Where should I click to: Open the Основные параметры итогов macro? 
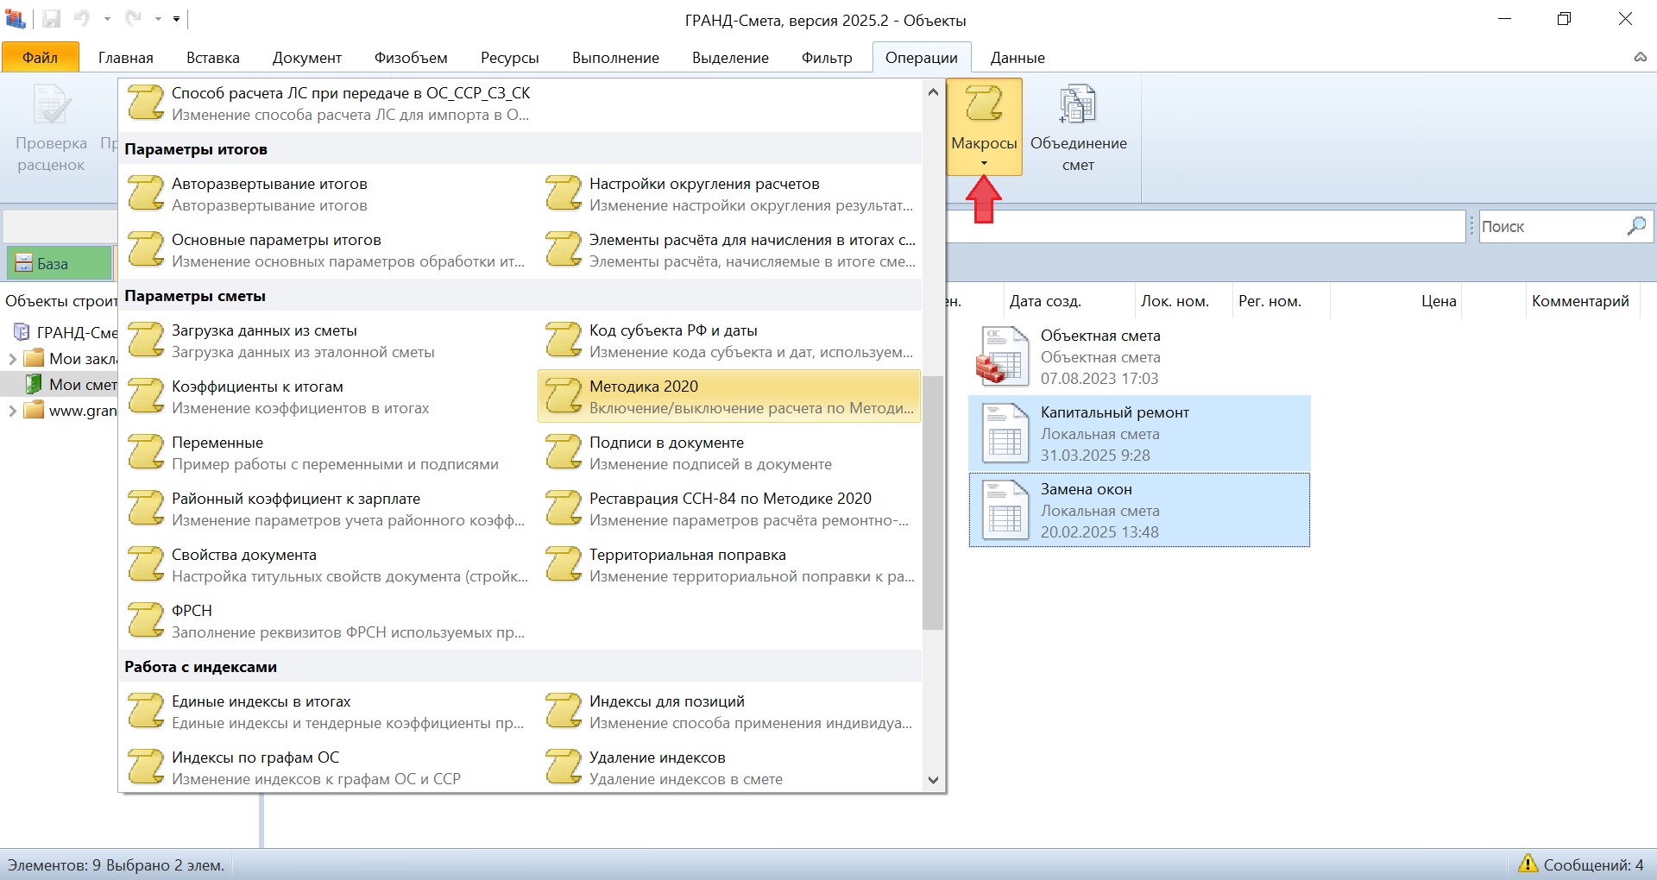pos(328,250)
